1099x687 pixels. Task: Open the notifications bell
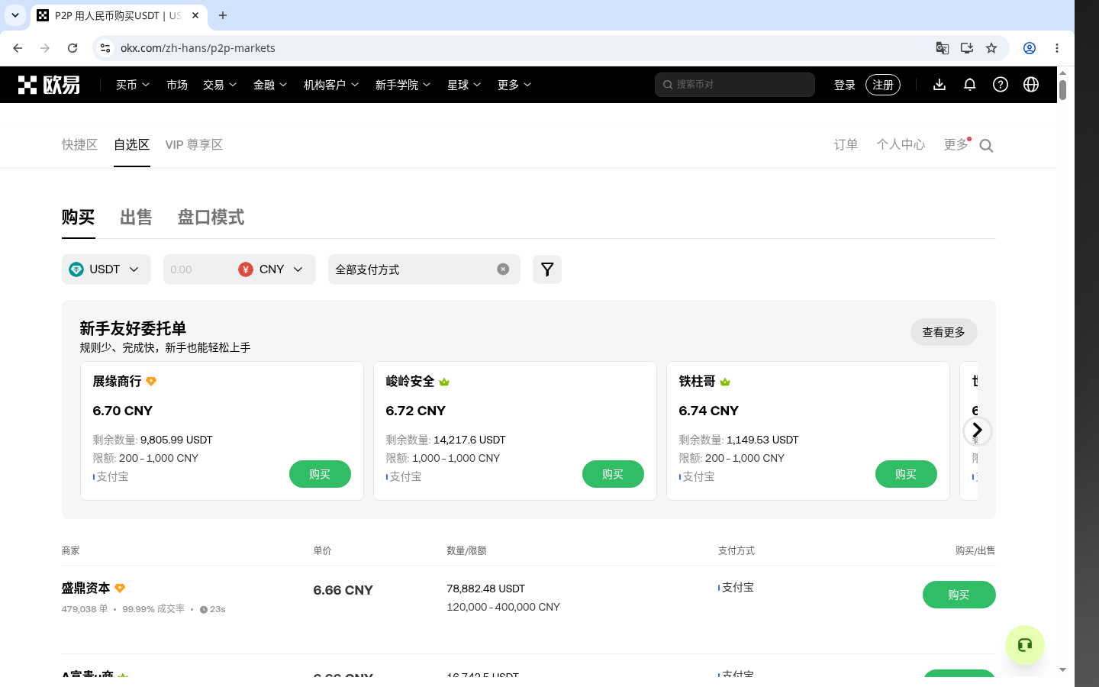click(970, 85)
